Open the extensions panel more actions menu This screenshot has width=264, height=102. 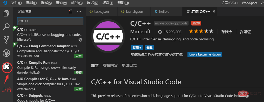79,11
